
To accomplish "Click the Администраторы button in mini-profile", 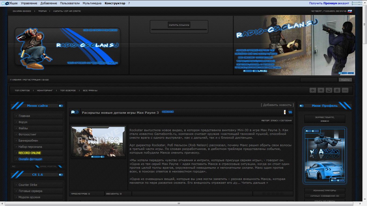I will (325, 190).
